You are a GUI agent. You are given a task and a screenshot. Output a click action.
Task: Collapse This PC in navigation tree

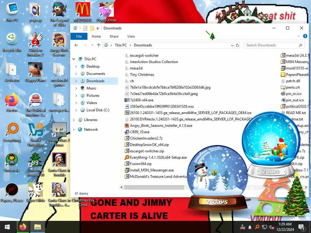74,59
